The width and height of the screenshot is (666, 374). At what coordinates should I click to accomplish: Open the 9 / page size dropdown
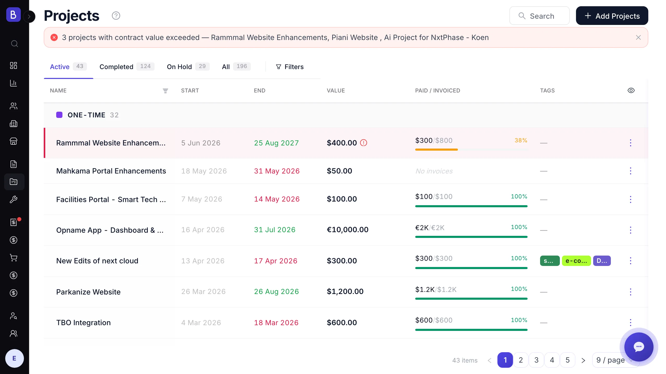[615, 360]
